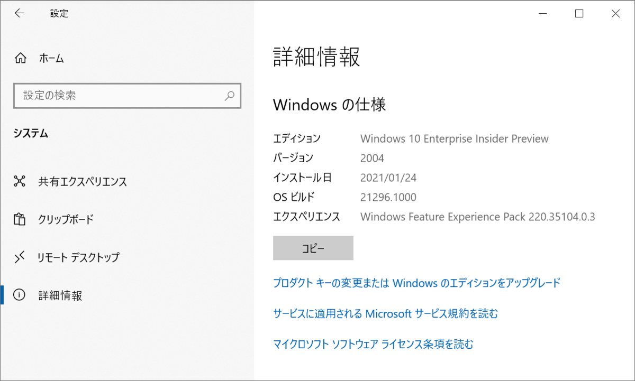Open the プロダクト キーの変更 link
This screenshot has height=381, width=635.
pyautogui.click(x=416, y=283)
